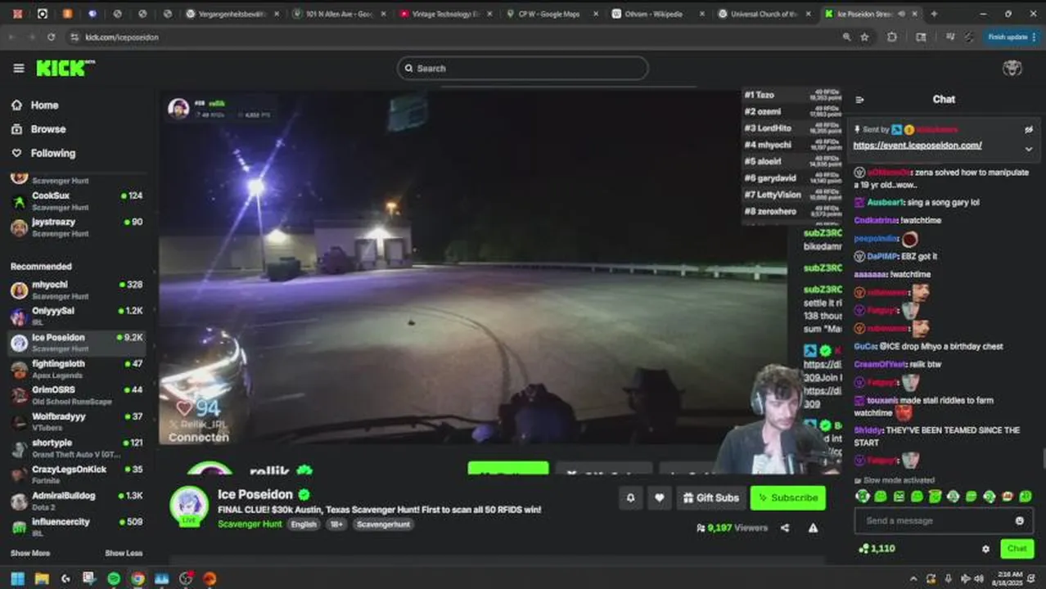Click the green Subscribe button
The height and width of the screenshot is (589, 1046).
coord(787,497)
